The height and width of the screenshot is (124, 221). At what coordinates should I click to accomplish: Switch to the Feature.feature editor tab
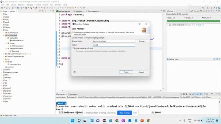click(63, 11)
